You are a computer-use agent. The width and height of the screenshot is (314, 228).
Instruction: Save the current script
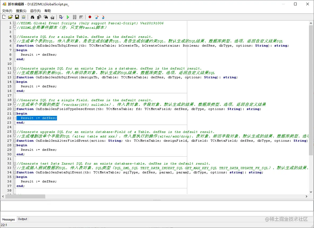(x=17, y=17)
